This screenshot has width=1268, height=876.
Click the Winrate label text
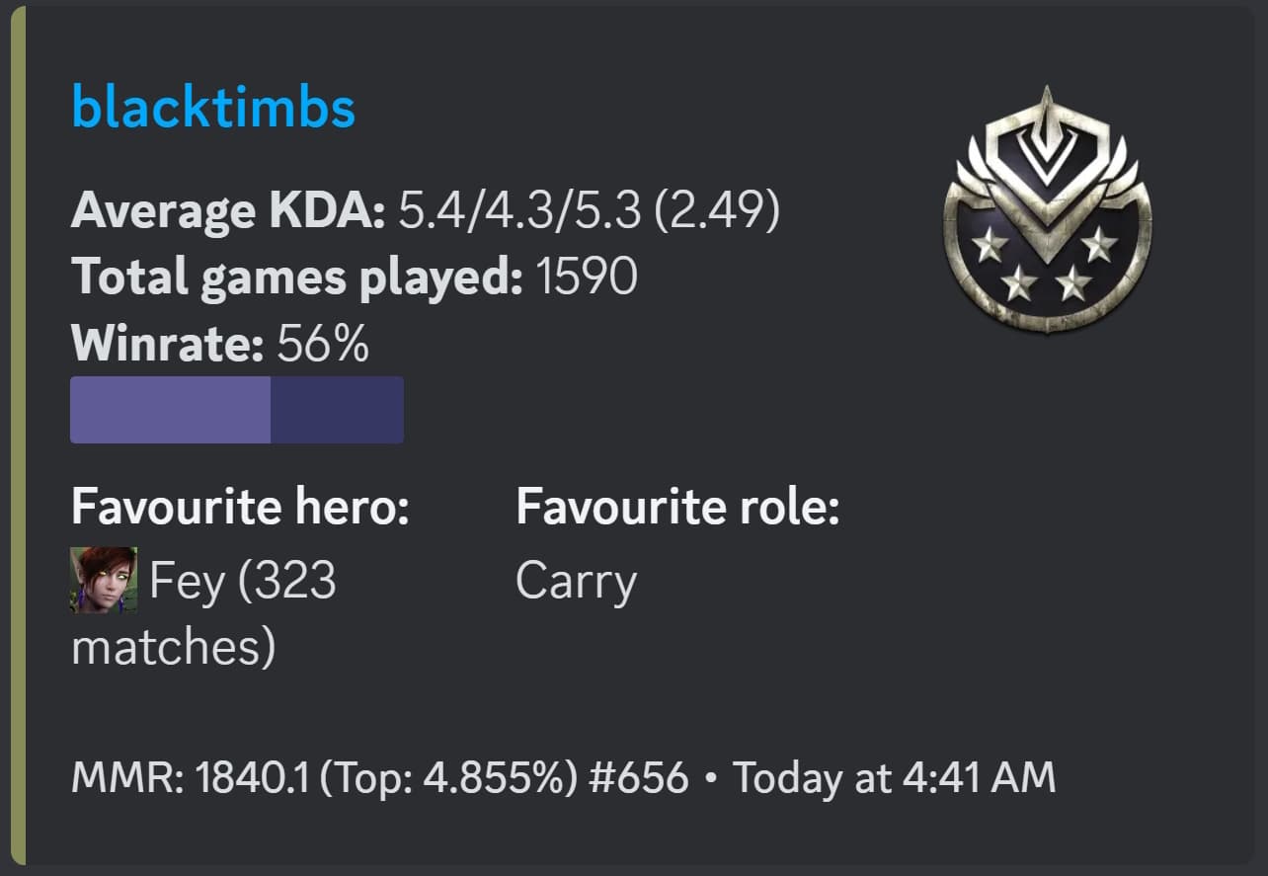pyautogui.click(x=167, y=345)
